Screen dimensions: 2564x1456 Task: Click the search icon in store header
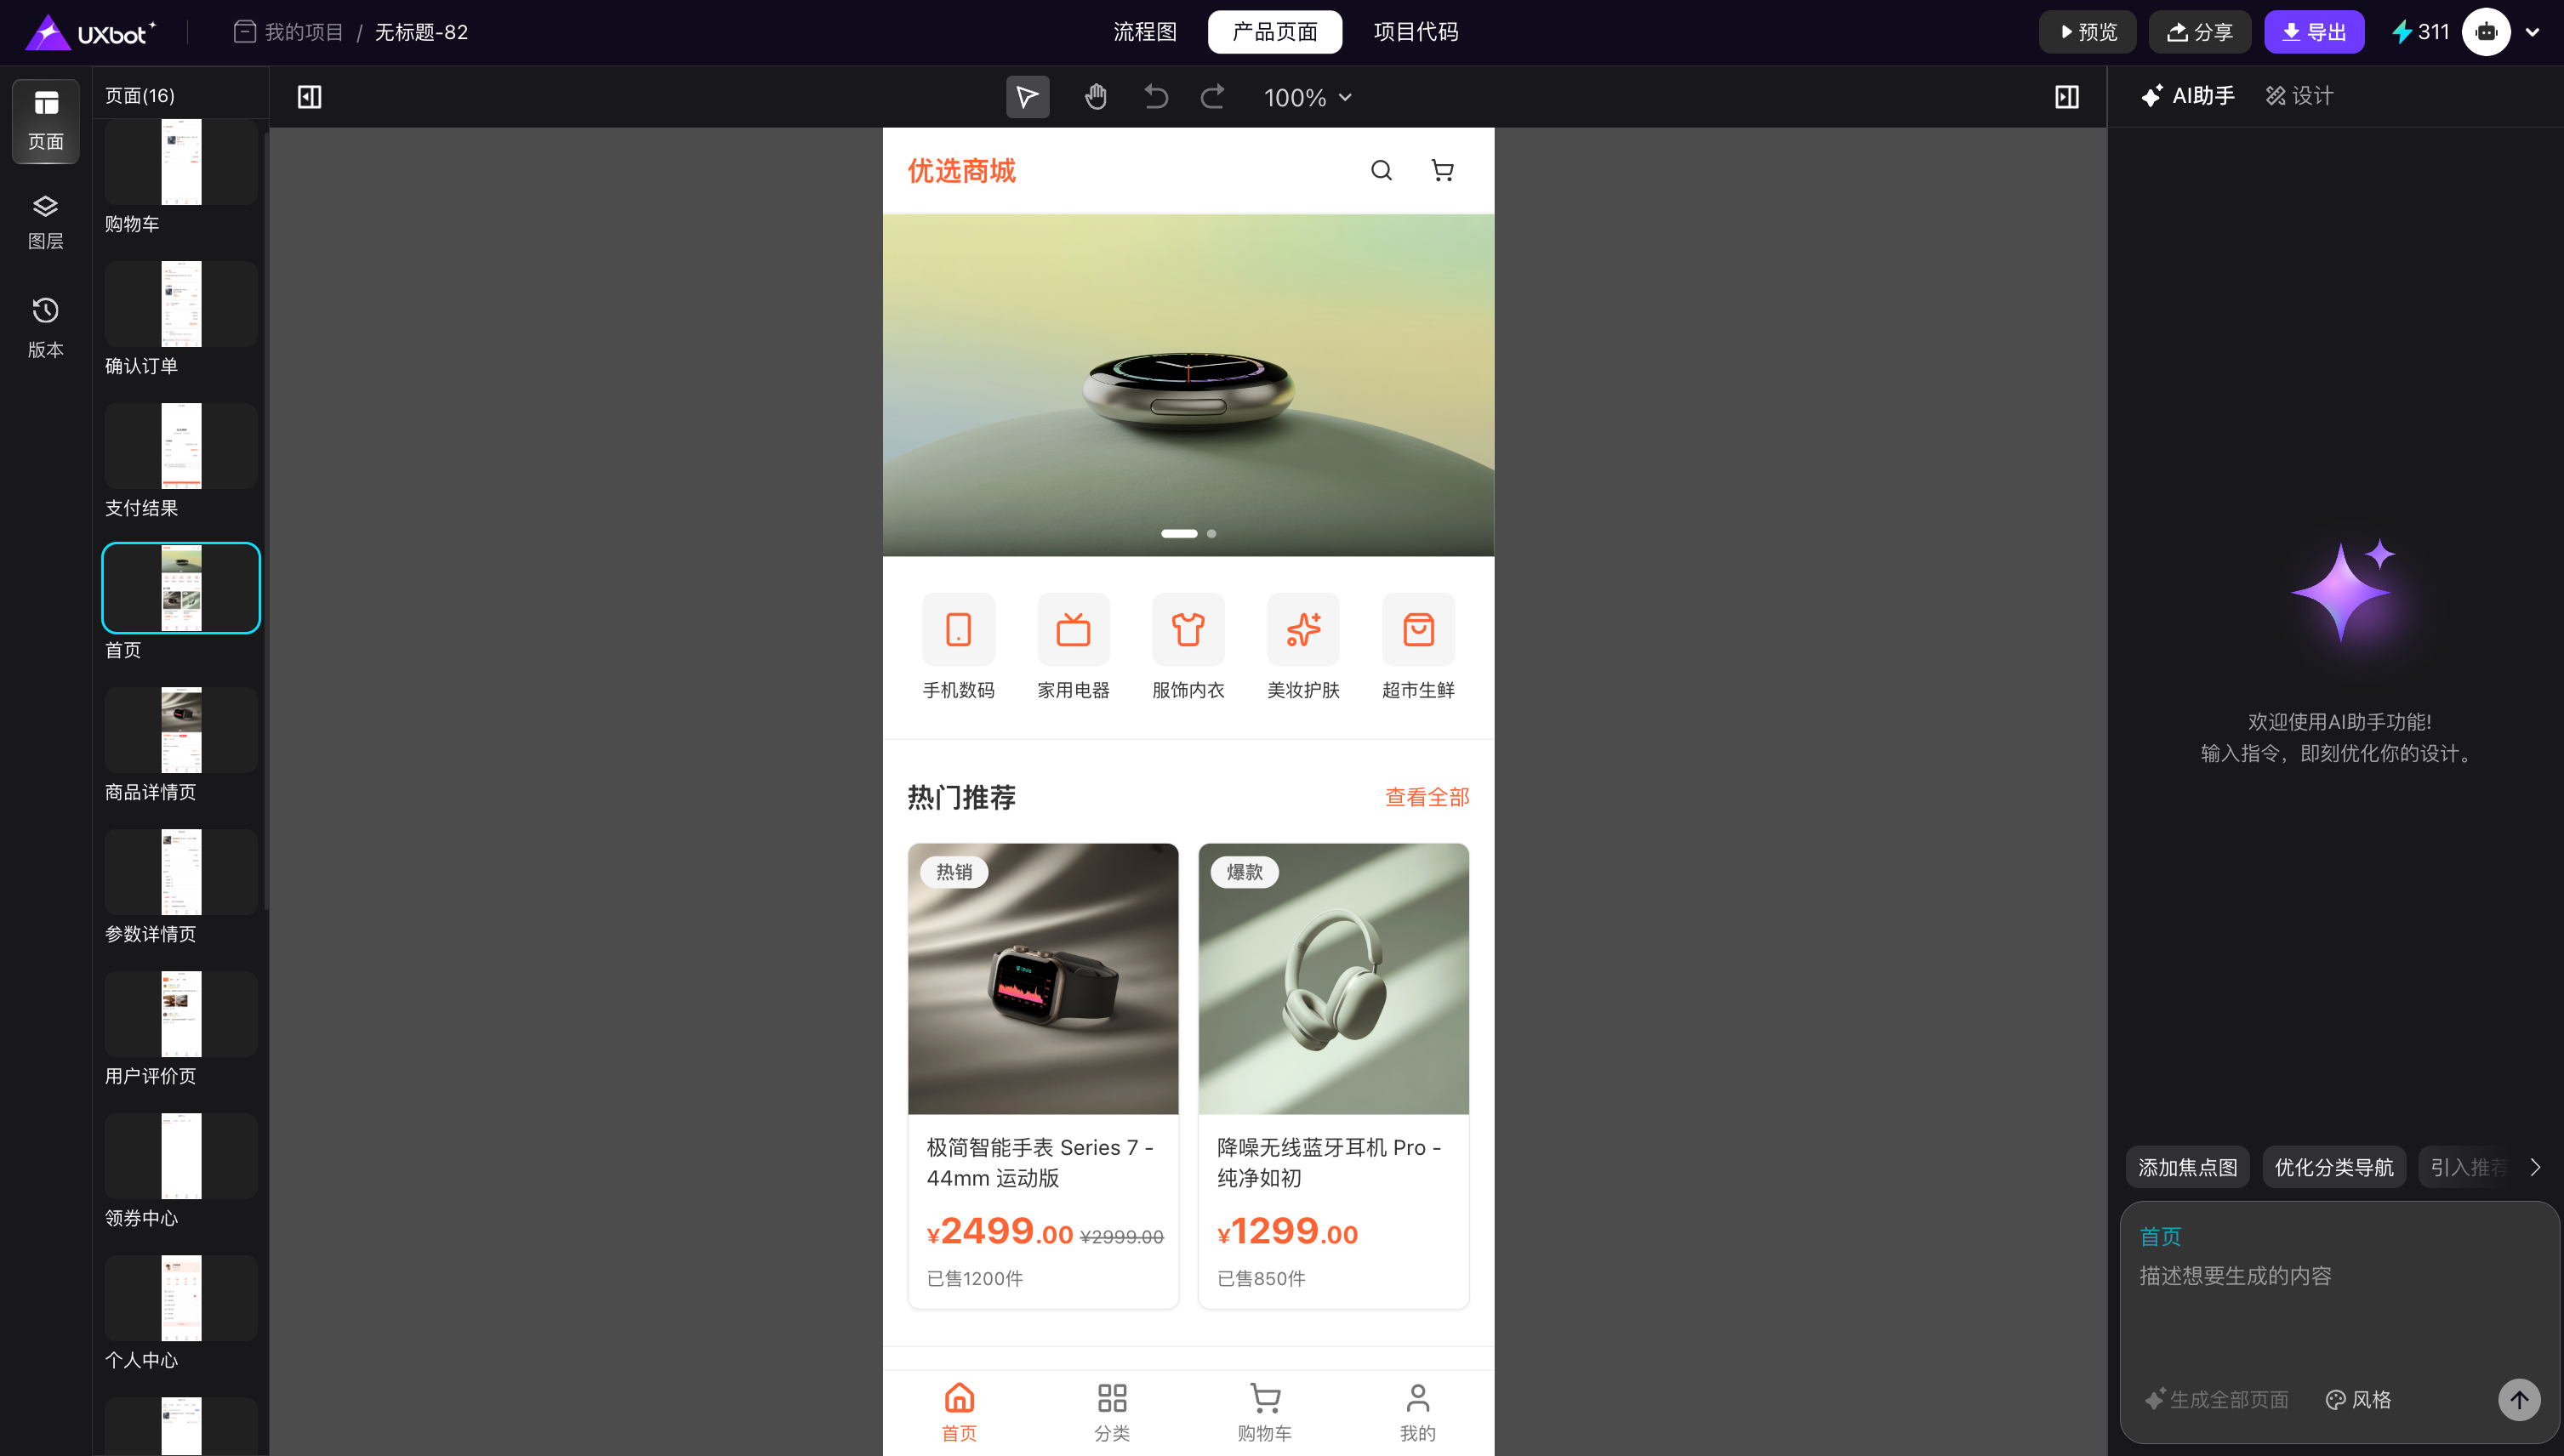click(x=1381, y=171)
